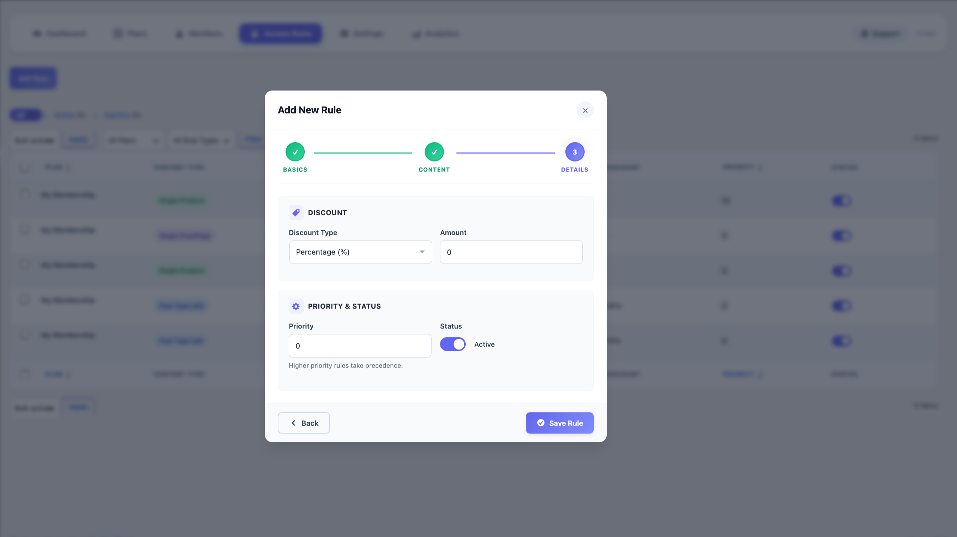This screenshot has height=537, width=957.
Task: Go back with the Back button
Action: pyautogui.click(x=304, y=423)
